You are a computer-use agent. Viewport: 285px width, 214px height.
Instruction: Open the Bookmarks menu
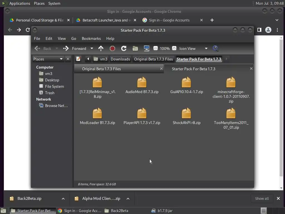(91, 38)
